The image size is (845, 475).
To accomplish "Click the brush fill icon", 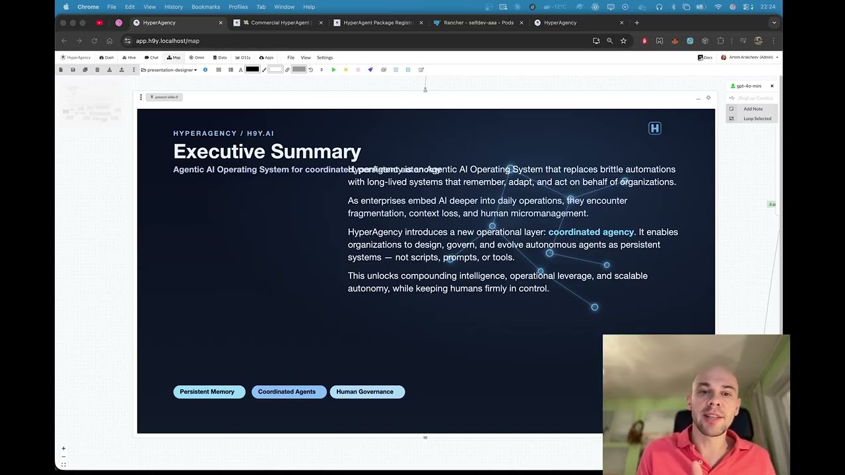I will pos(264,69).
